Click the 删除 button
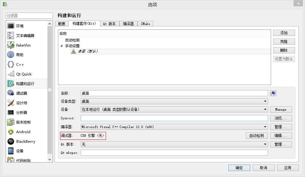Screen dimensions: 305x177 pyautogui.click(x=284, y=50)
